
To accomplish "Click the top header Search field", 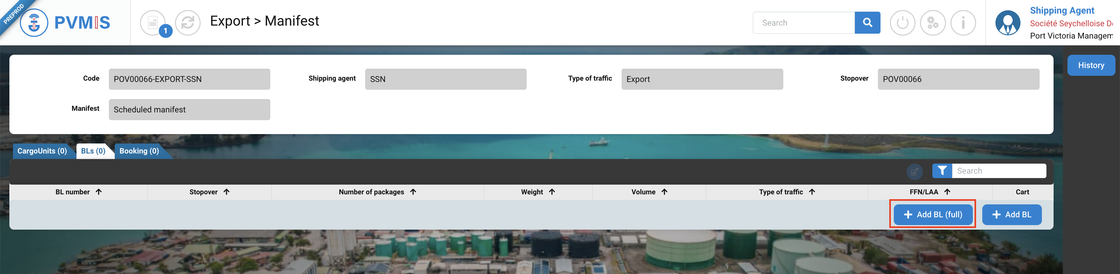I will [x=803, y=23].
